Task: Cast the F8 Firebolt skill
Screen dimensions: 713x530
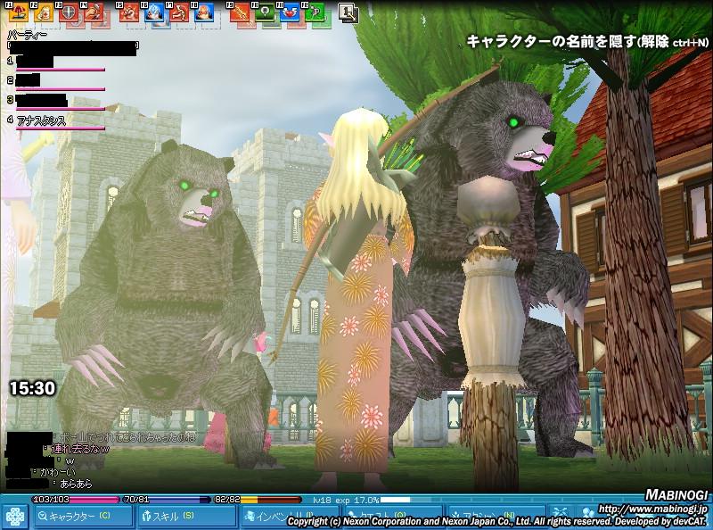Action: pyautogui.click(x=205, y=12)
